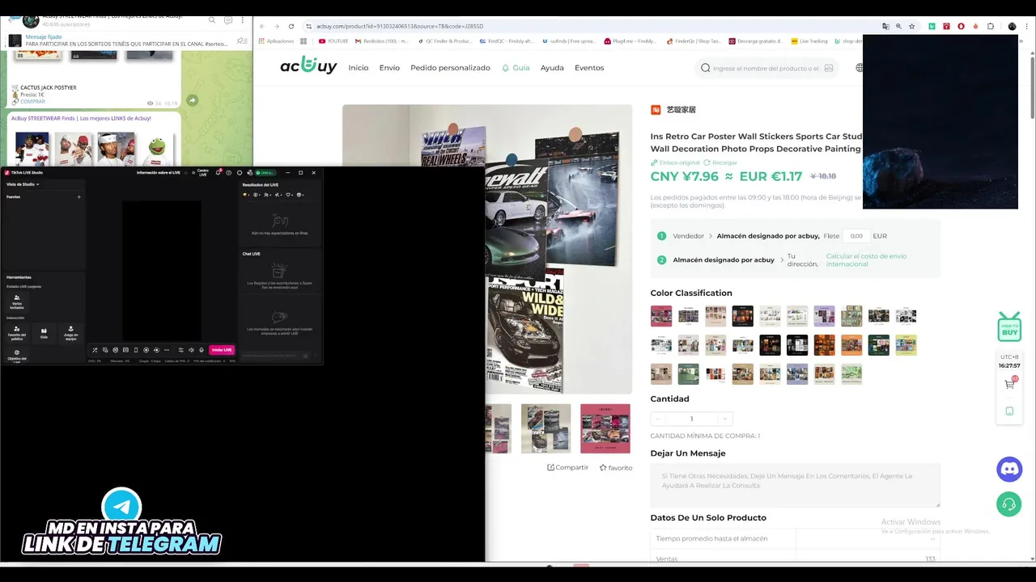Add product to favorito
The width and height of the screenshot is (1036, 582).
point(616,467)
